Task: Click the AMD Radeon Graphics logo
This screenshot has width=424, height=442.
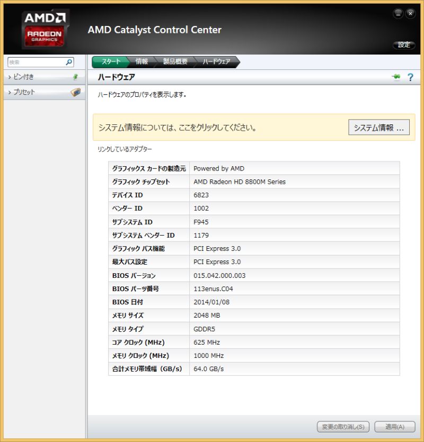Action: point(45,29)
